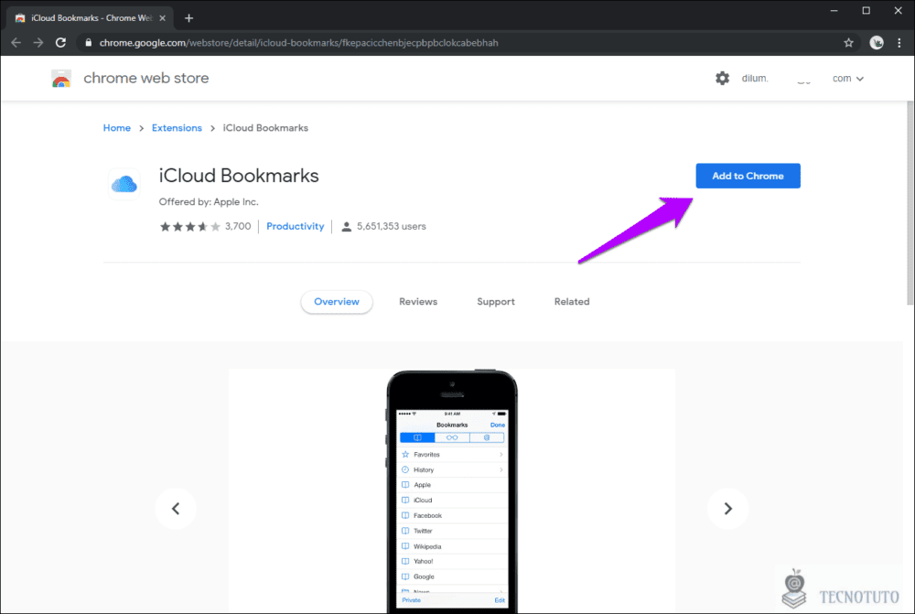Screen dimensions: 915x614
Task: Go to Extensions breadcrumb link
Action: 177,128
